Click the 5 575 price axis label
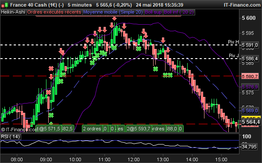The image size is (262, 163). (x=248, y=93)
